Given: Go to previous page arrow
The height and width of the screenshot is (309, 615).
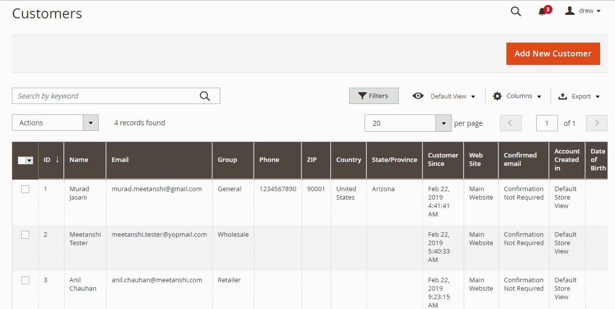Looking at the screenshot, I should point(511,123).
